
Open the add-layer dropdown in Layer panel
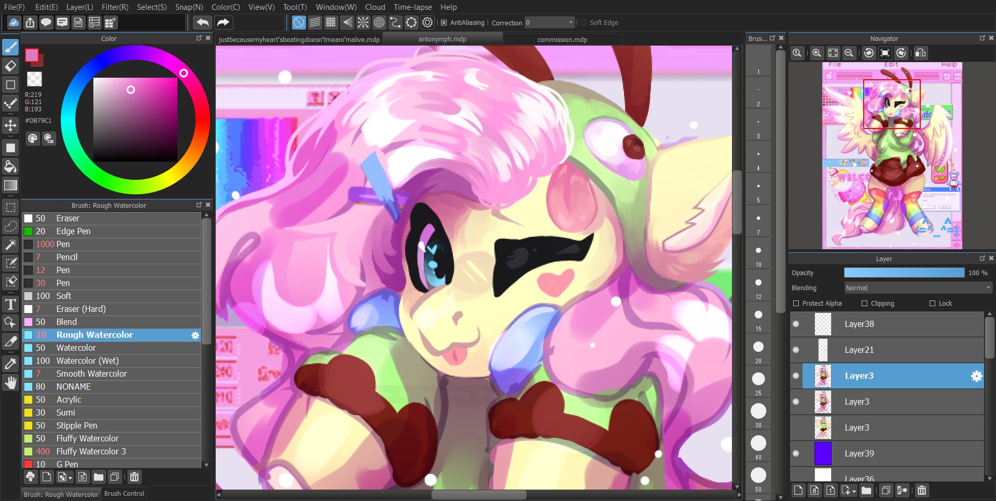pyautogui.click(x=849, y=490)
